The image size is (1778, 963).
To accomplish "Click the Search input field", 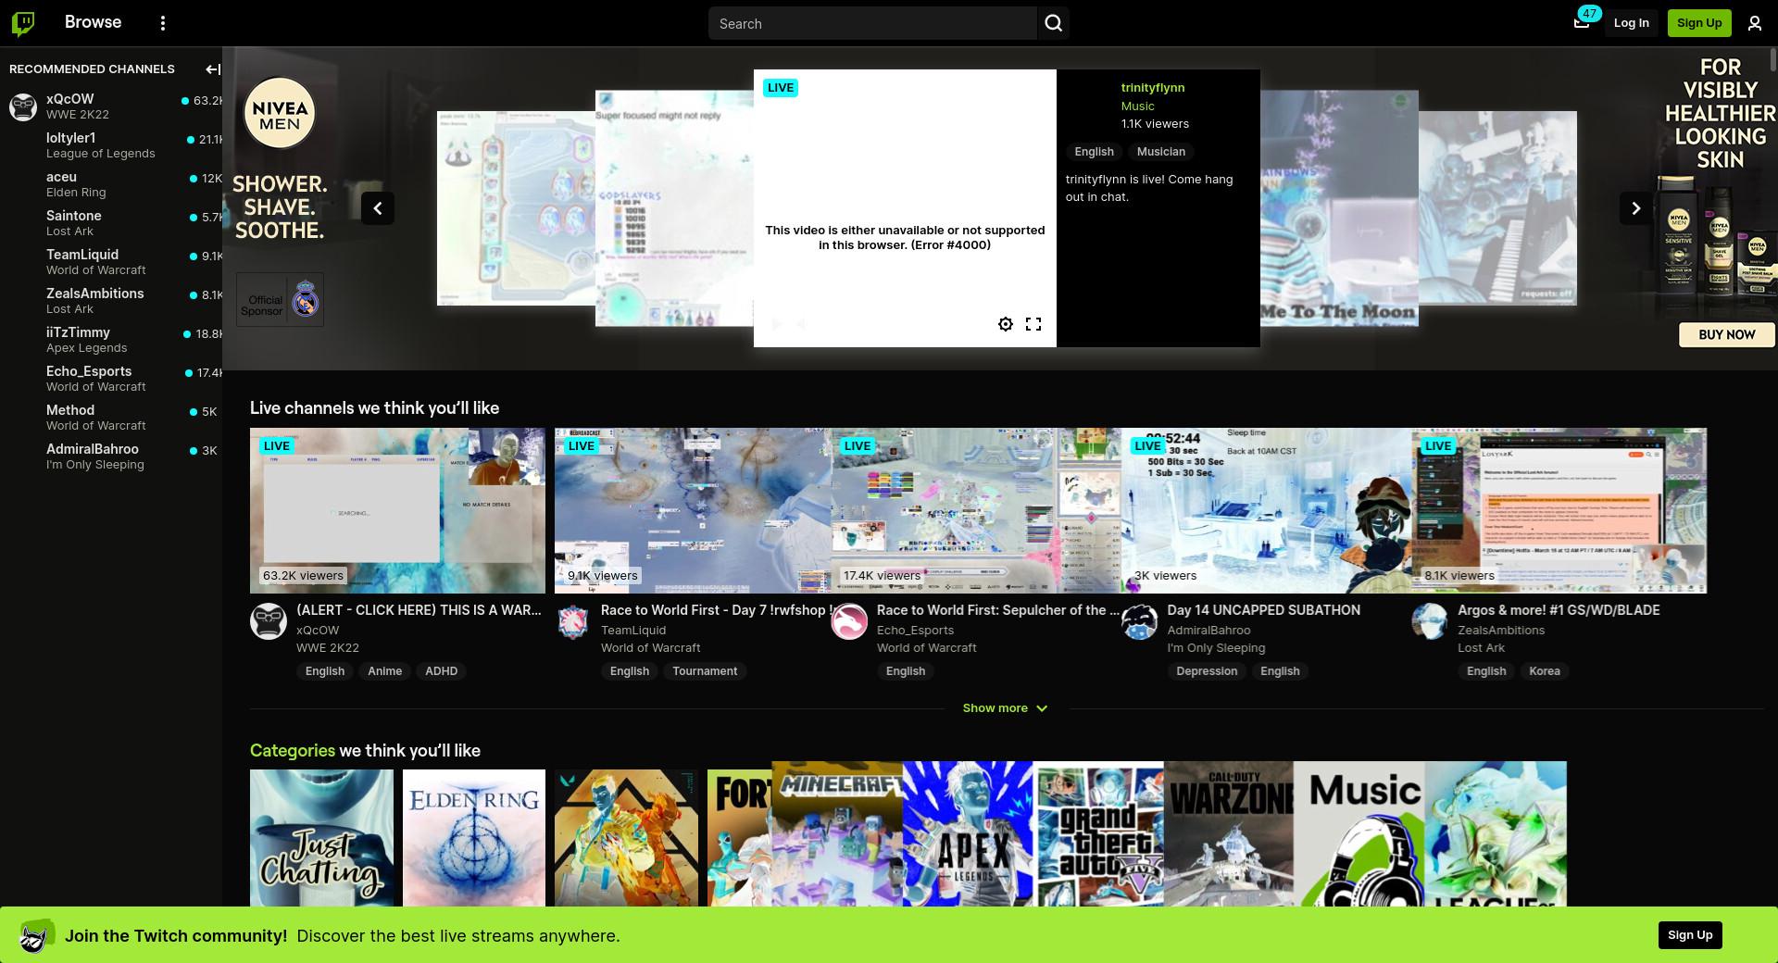I will coord(872,23).
